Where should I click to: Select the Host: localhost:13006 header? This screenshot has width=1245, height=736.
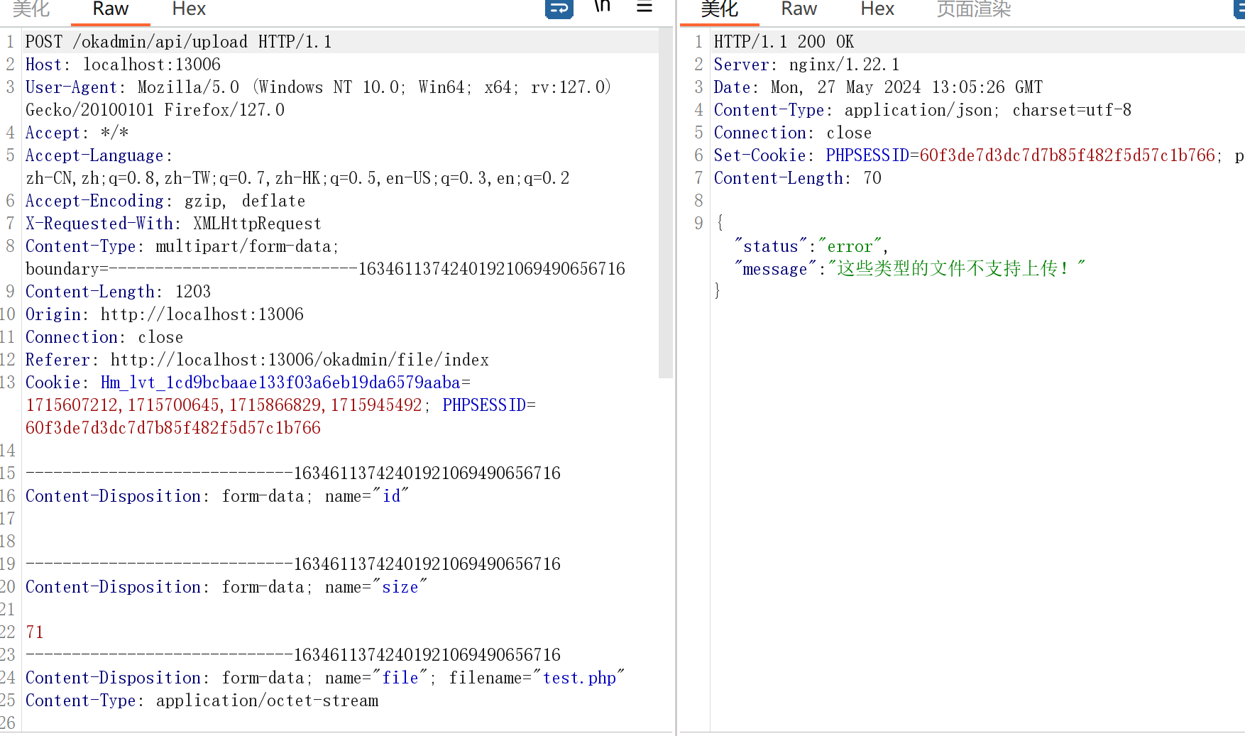coord(124,65)
